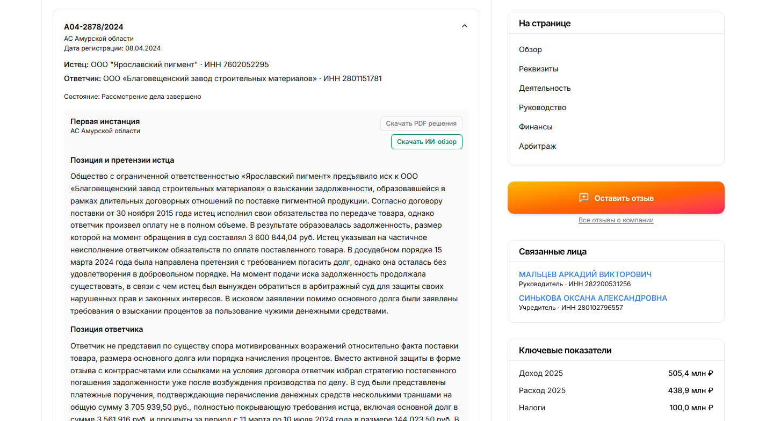The width and height of the screenshot is (766, 421).
Task: Click the Позиция ответчика heading
Action: pos(106,329)
